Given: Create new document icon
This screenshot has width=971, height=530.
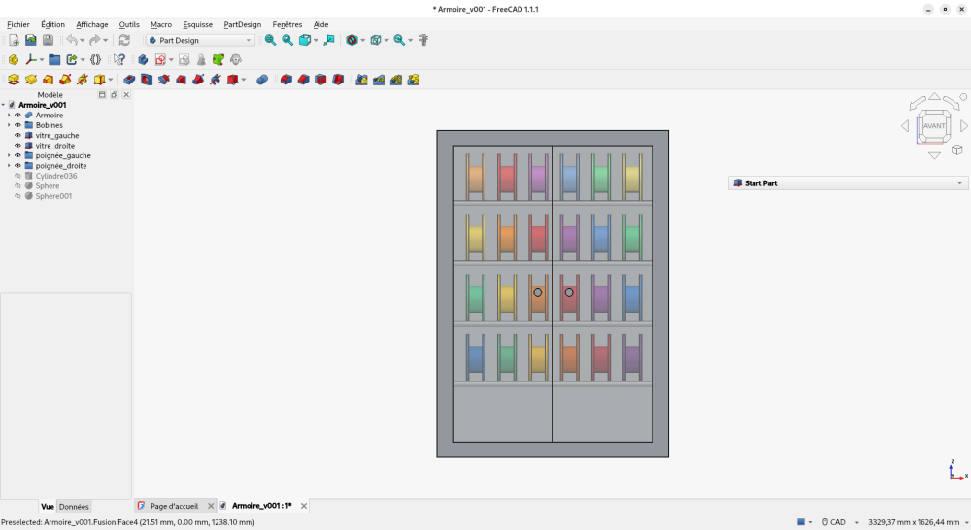Looking at the screenshot, I should pyautogui.click(x=14, y=40).
